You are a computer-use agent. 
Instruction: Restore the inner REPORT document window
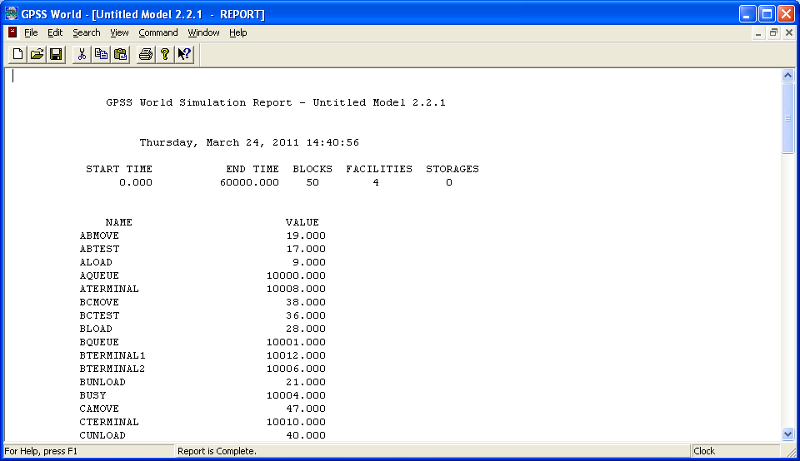coord(774,33)
